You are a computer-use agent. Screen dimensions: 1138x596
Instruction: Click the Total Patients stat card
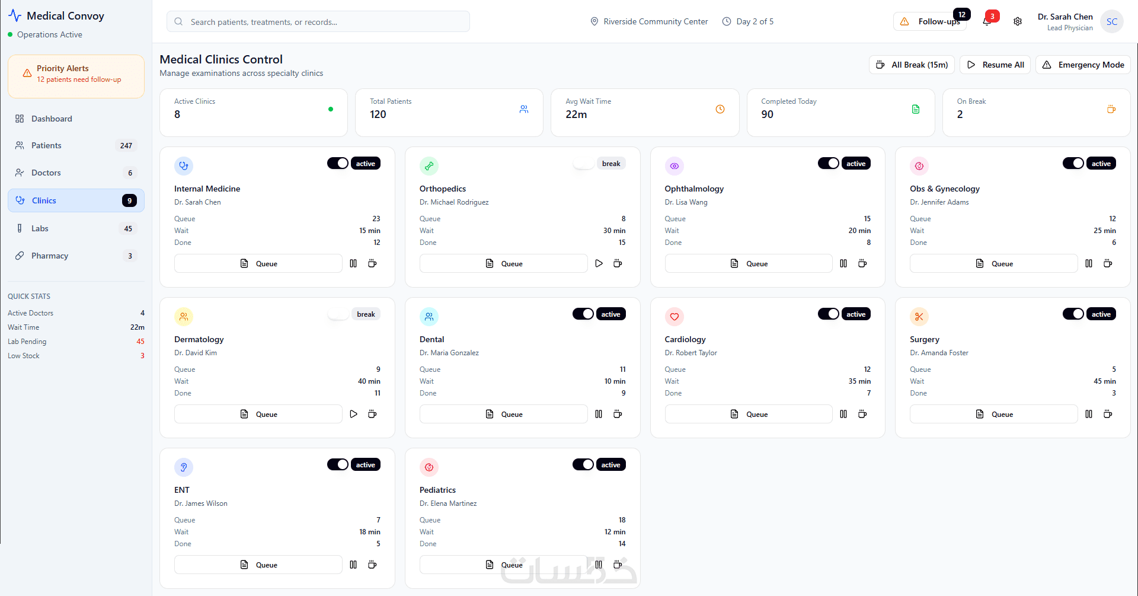[449, 113]
